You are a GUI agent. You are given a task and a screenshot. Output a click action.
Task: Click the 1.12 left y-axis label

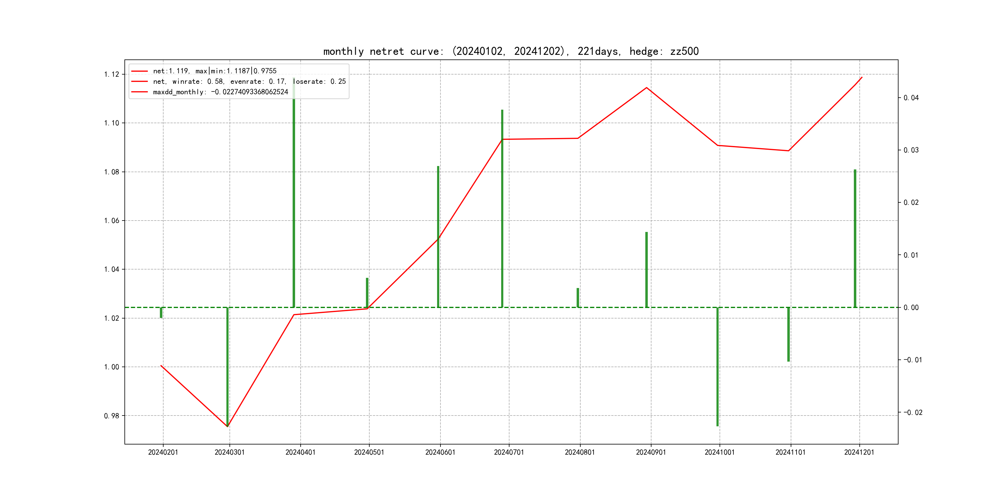112,74
